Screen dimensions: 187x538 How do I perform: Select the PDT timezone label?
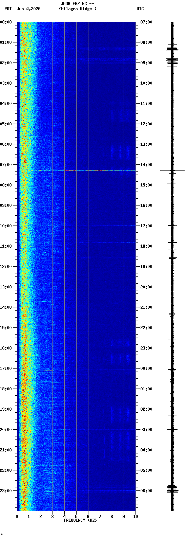8,9
